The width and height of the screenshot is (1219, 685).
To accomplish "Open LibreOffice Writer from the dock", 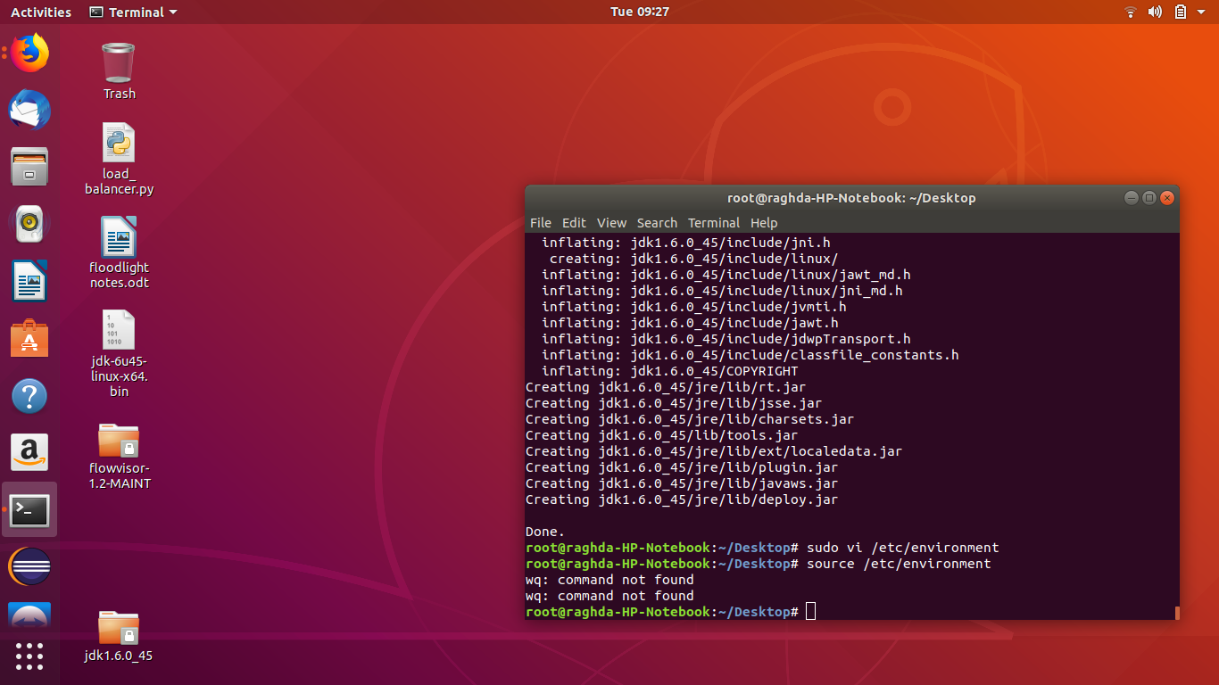I will tap(29, 281).
